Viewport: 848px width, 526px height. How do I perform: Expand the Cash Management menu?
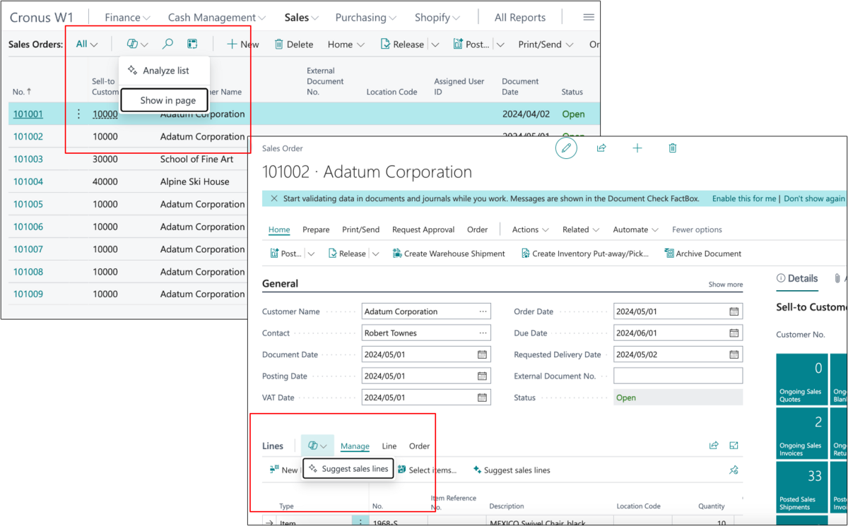[217, 17]
